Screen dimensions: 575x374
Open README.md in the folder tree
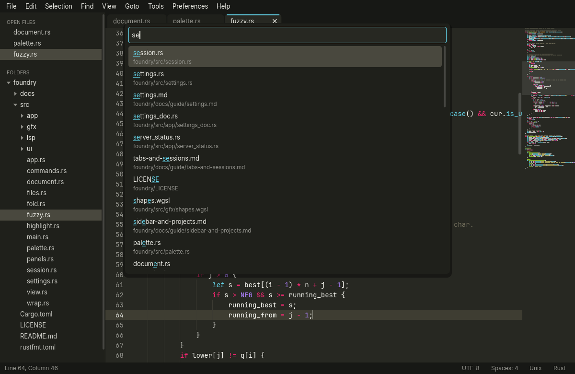point(51,336)
